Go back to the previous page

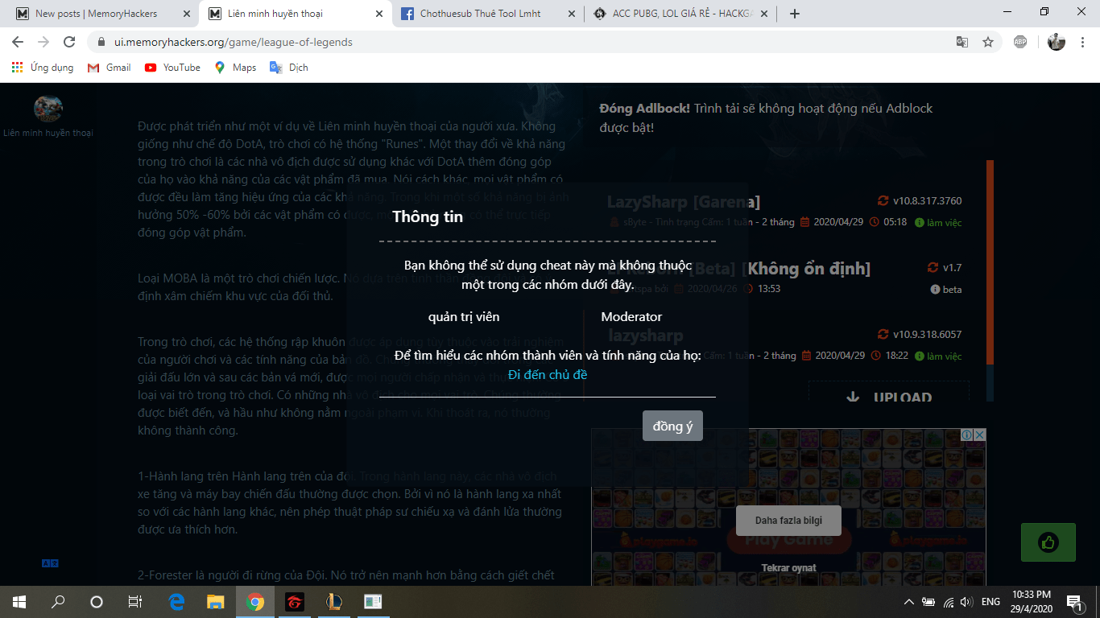coord(18,42)
